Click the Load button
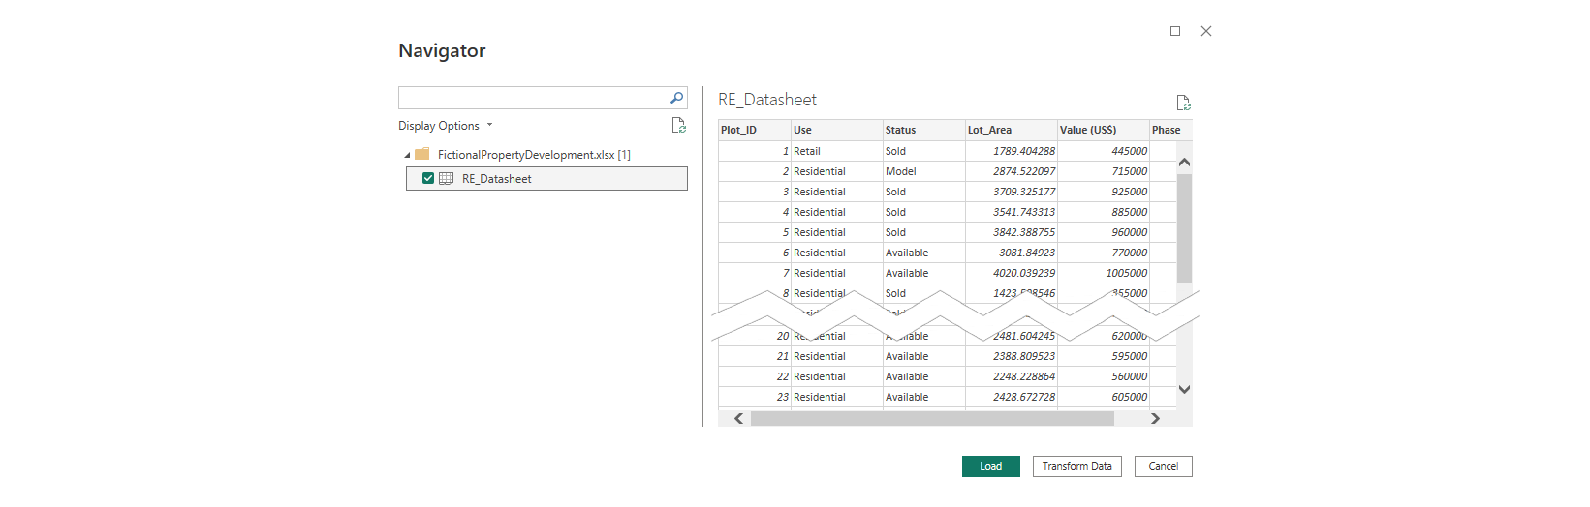The height and width of the screenshot is (507, 1590). point(990,466)
